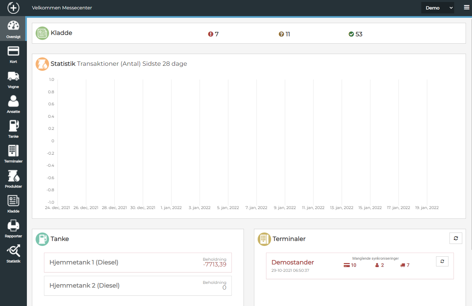
Task: Click the Tanke panel heading
Action: 60,239
